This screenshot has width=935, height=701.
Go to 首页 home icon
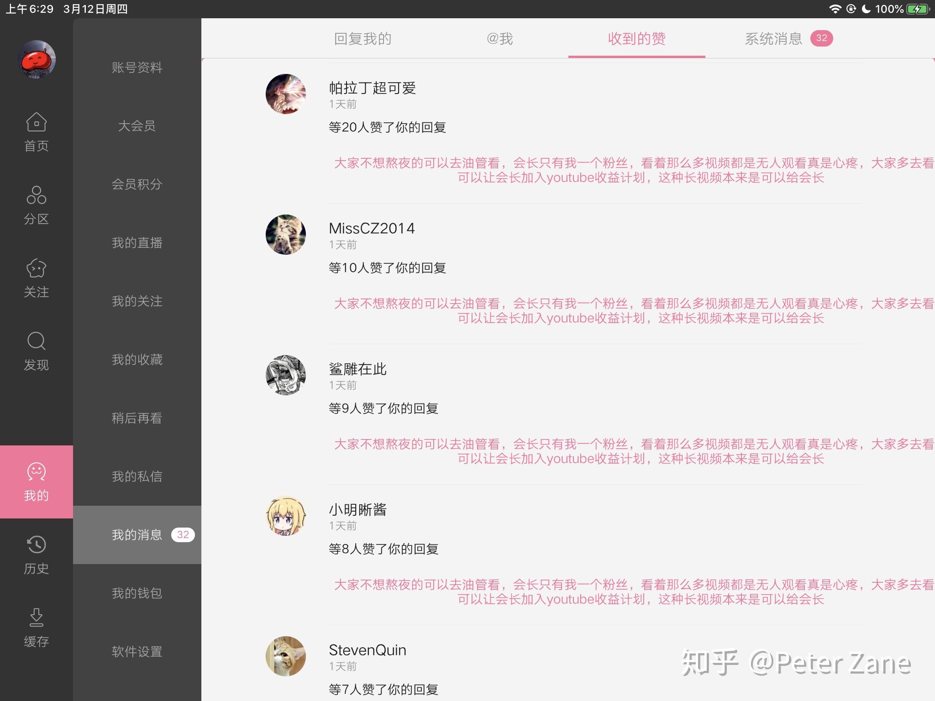37,122
